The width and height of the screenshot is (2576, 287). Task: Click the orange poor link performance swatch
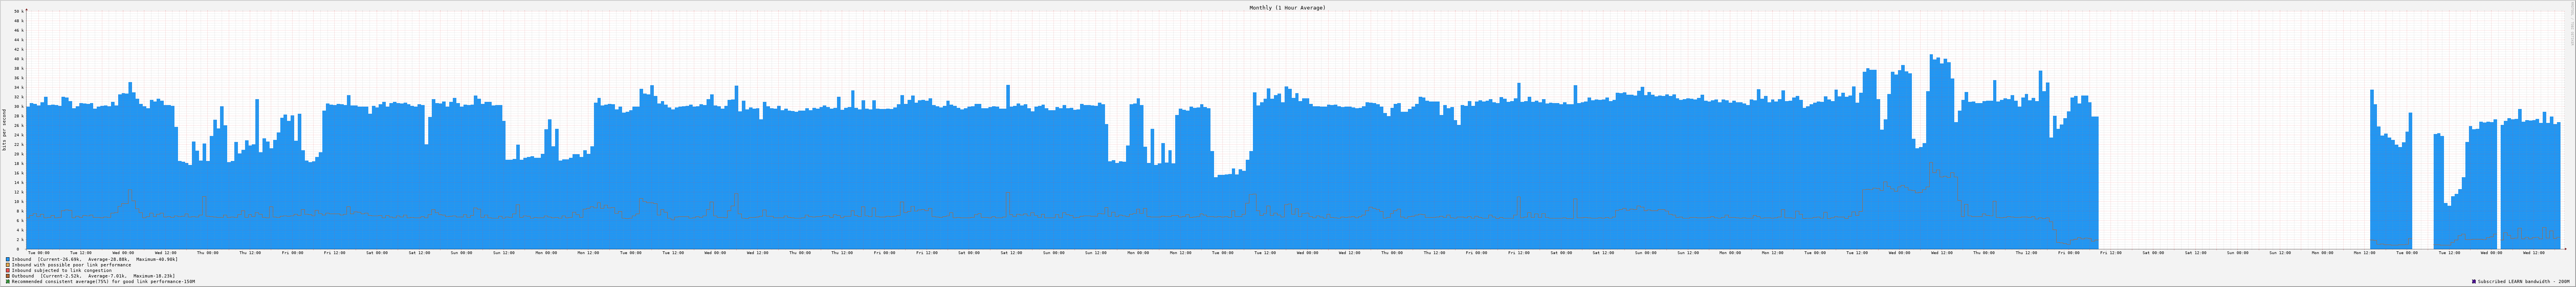[8, 265]
